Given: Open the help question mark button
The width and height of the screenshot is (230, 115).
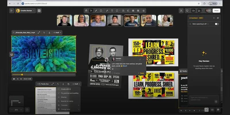Looking at the screenshot, I should pyautogui.click(x=27, y=110).
